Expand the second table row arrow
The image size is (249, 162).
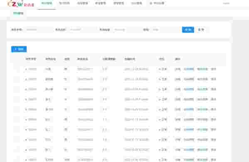[x=26, y=79]
